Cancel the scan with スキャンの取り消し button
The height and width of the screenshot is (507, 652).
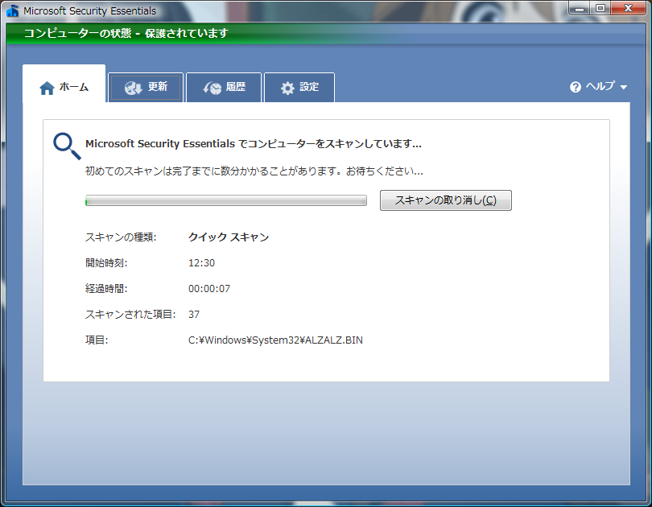446,200
